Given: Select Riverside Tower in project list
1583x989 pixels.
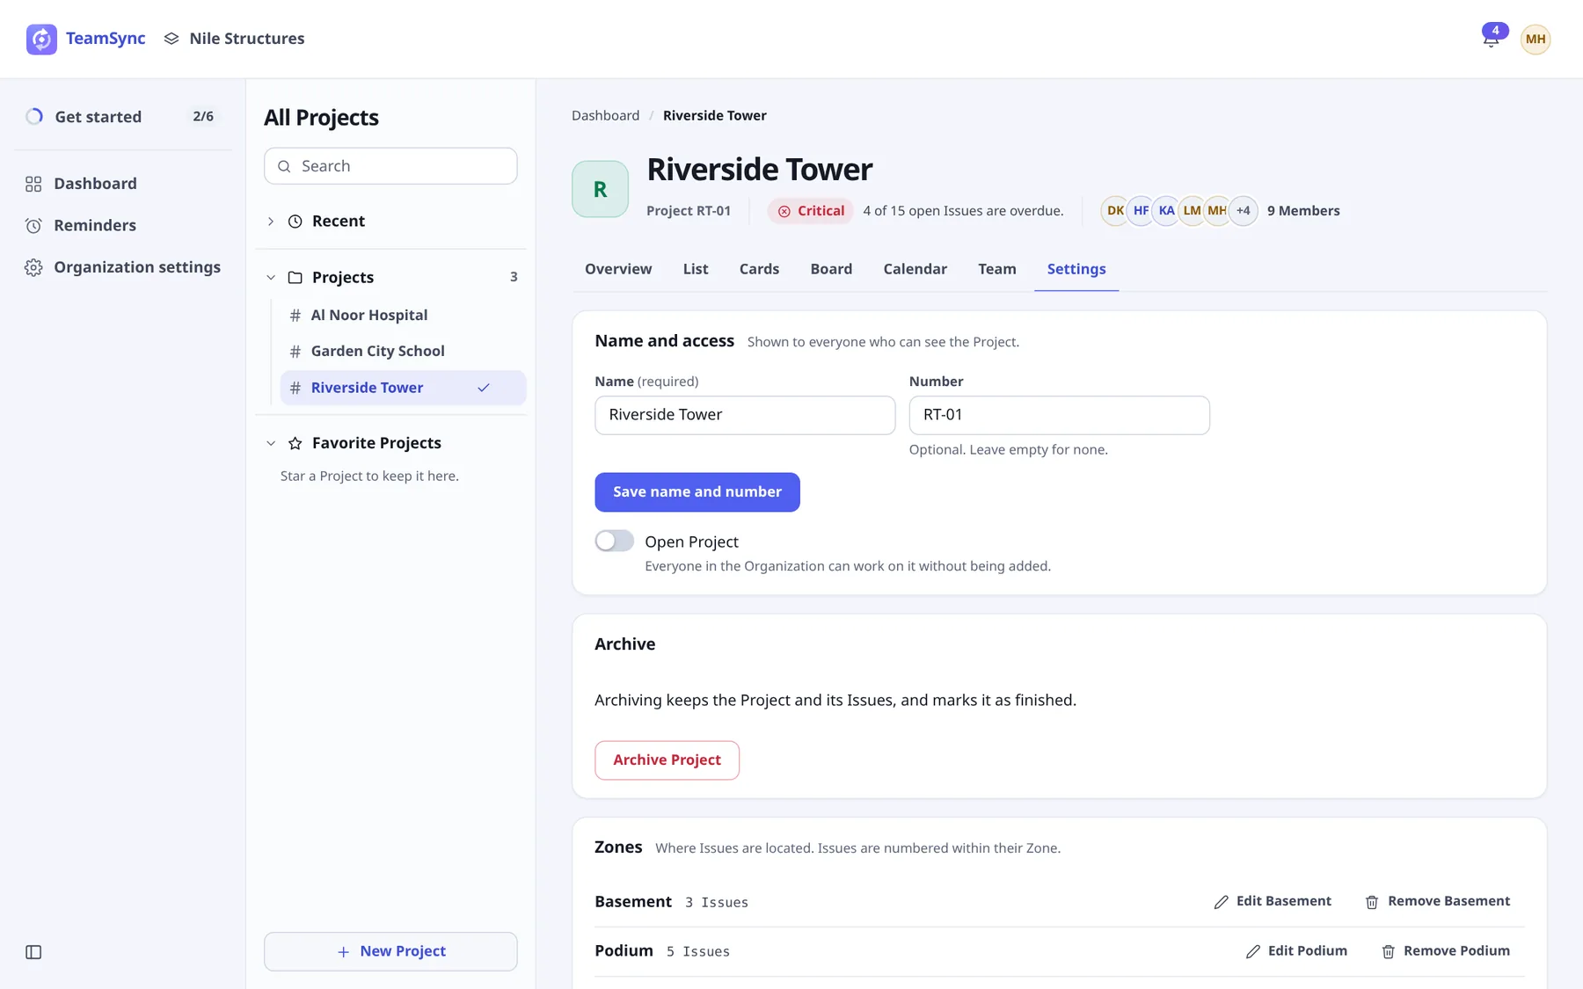Looking at the screenshot, I should click(x=403, y=388).
